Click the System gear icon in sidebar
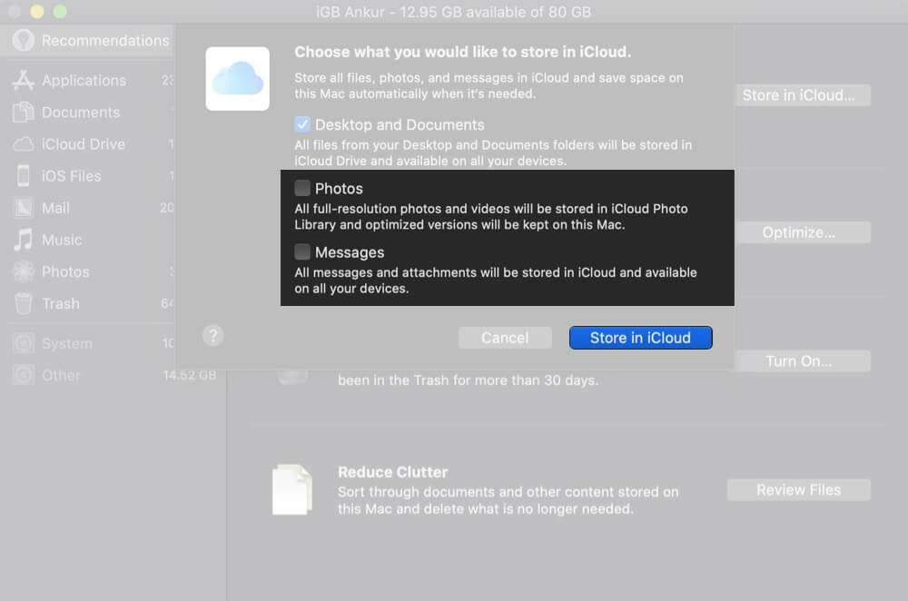 point(24,343)
